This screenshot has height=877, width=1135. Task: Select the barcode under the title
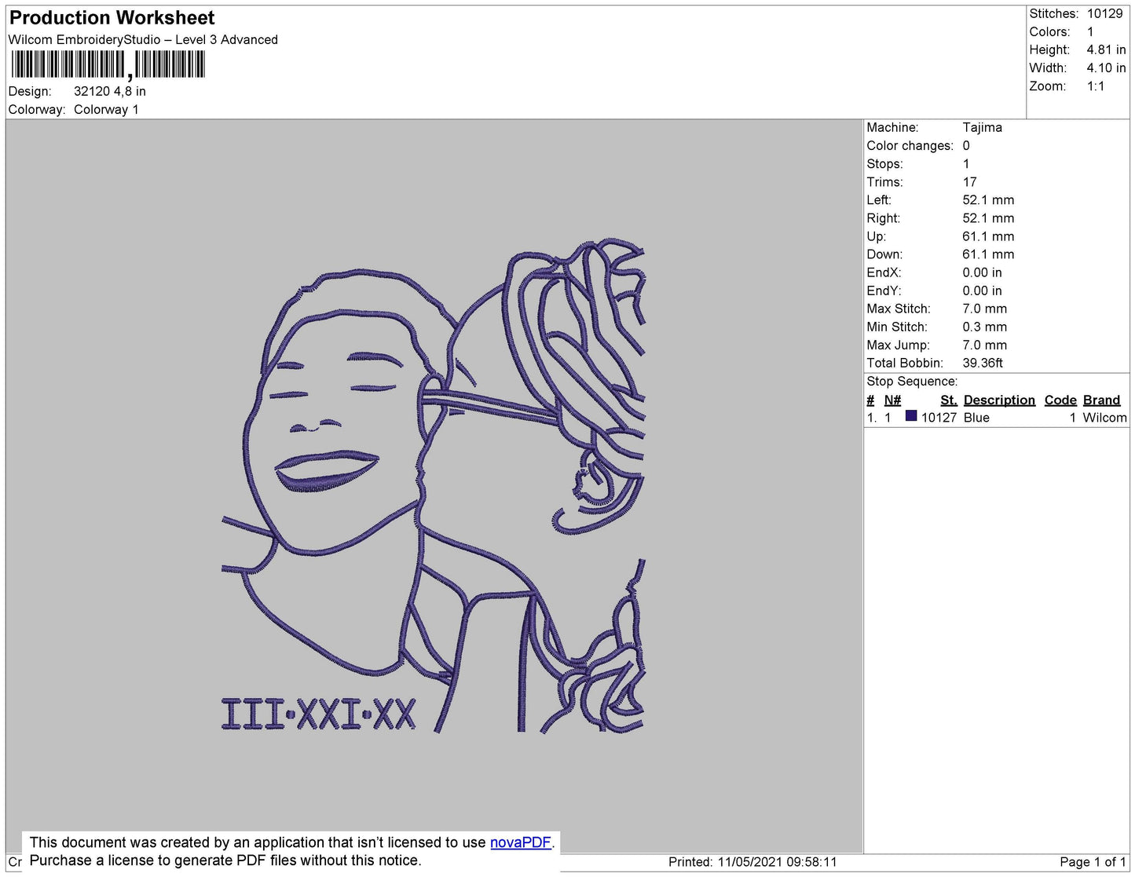108,64
